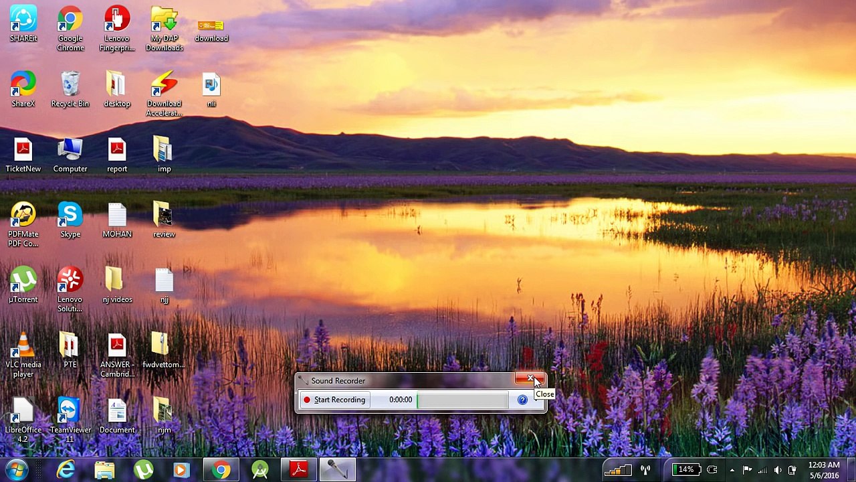Select the desktop folder icon
856x482 pixels.
click(x=117, y=90)
